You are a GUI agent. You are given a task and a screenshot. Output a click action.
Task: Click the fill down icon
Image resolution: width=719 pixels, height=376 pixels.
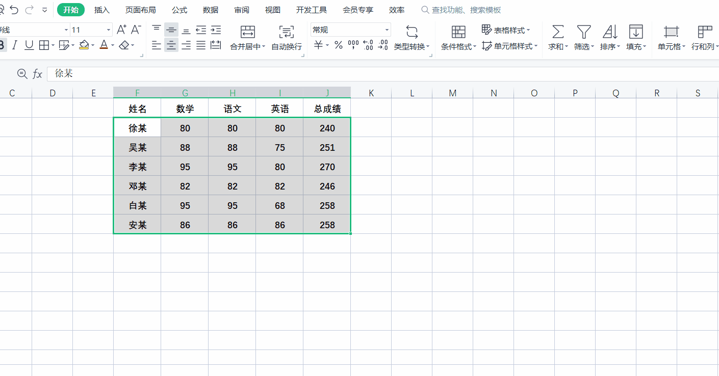point(636,32)
